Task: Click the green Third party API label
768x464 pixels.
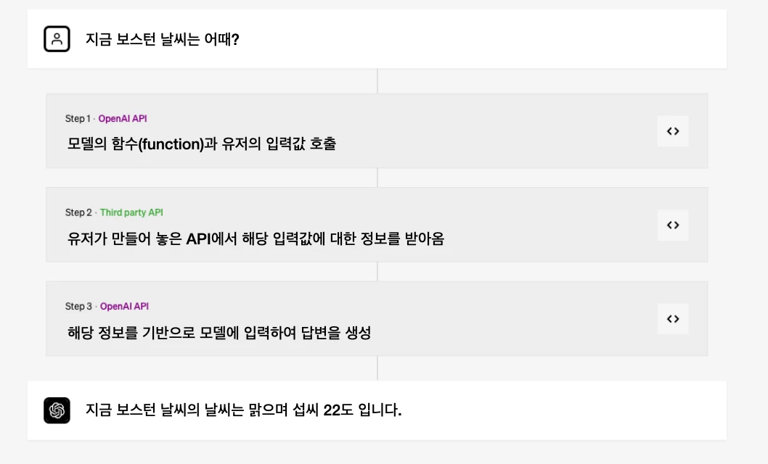Action: [x=131, y=212]
